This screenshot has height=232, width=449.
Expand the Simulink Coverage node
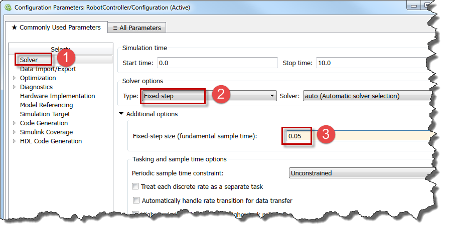15,132
